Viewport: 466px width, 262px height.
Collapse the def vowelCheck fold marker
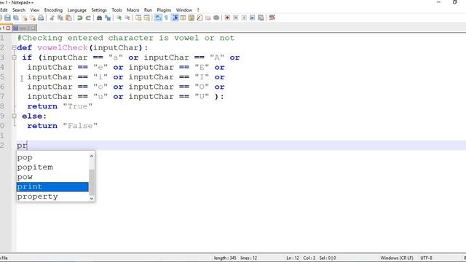14,47
